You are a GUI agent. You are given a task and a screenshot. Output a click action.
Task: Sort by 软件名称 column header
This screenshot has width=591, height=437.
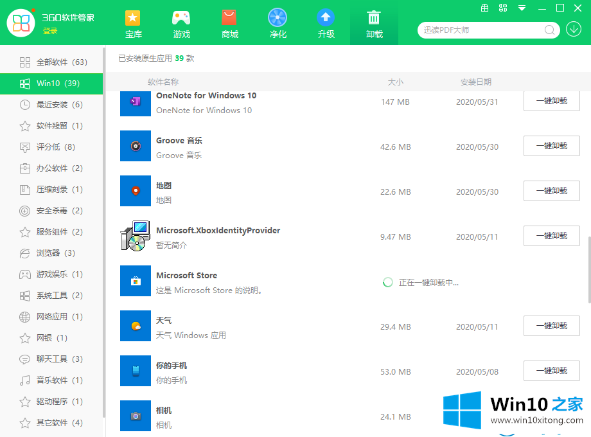coord(163,82)
